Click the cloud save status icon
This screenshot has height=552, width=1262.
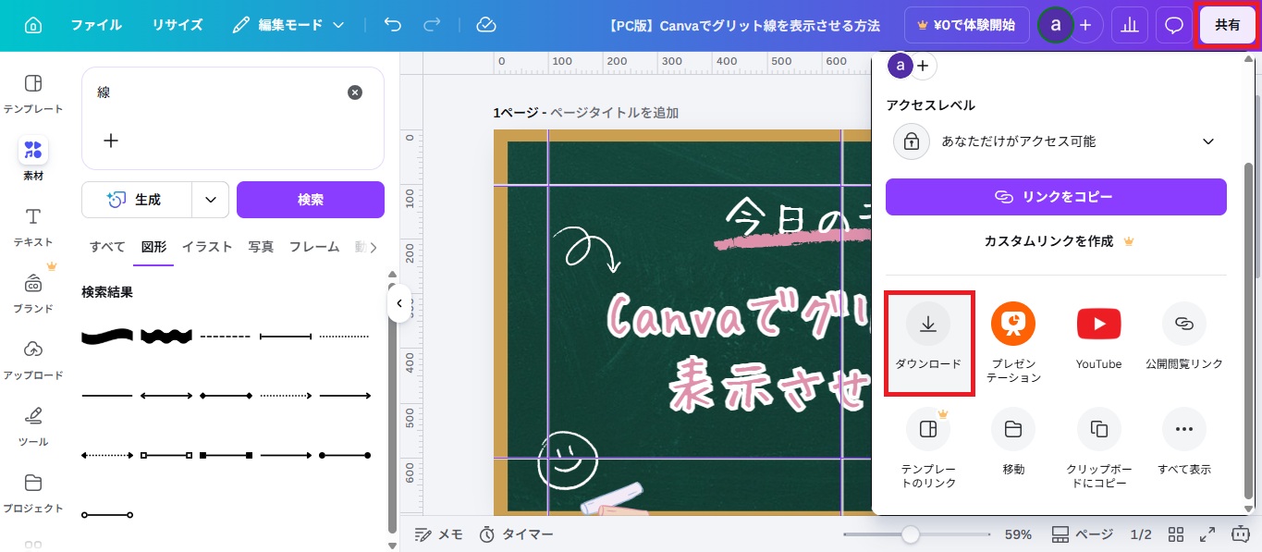(486, 25)
